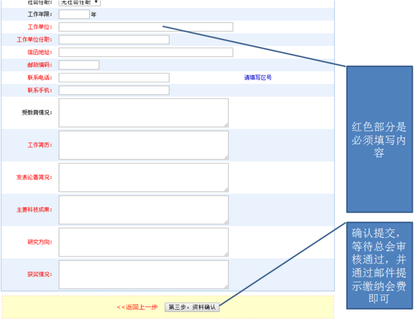This screenshot has height=321, width=414.
Task: Focus the 获奖情况 text area
Action: [x=144, y=274]
